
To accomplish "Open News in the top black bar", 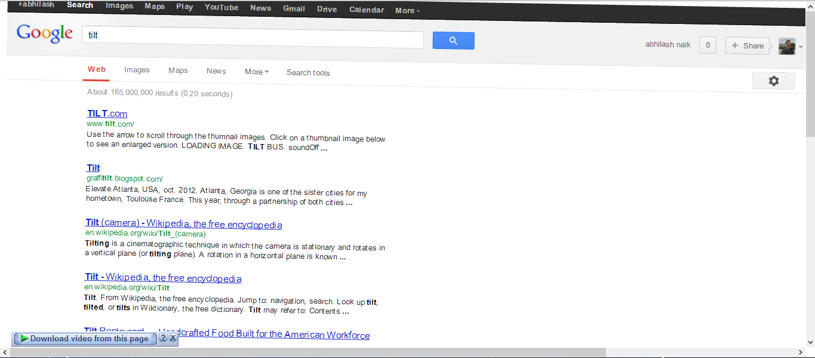I will coord(260,8).
